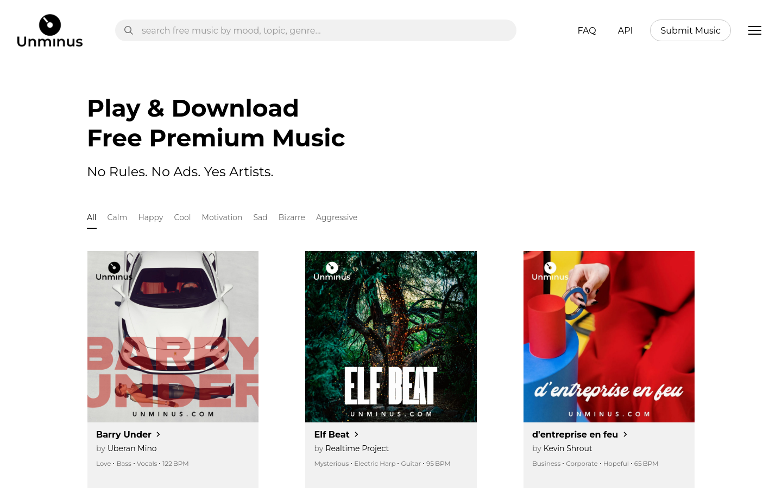Select the Happy mood tab
The height and width of the screenshot is (488, 782).
pos(150,217)
